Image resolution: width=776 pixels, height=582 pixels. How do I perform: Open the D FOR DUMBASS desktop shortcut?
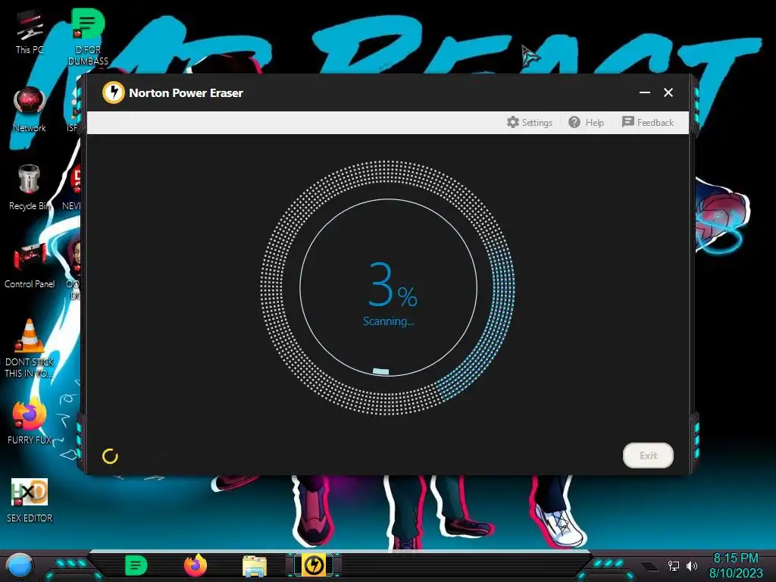88,37
